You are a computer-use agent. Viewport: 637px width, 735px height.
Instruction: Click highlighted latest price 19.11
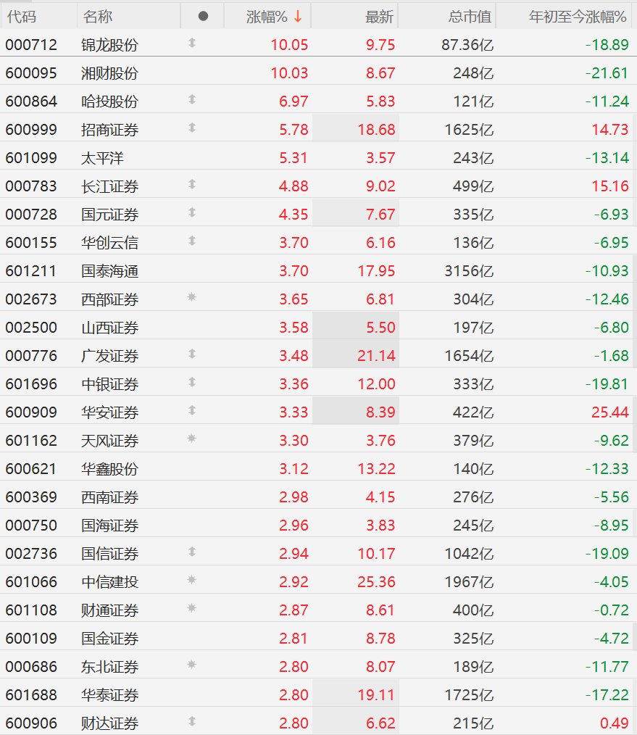click(x=376, y=694)
